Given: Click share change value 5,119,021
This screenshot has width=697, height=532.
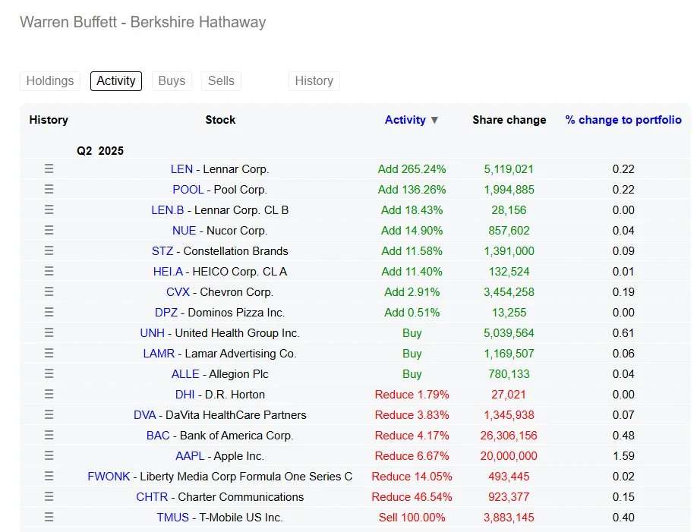Looking at the screenshot, I should (509, 169).
